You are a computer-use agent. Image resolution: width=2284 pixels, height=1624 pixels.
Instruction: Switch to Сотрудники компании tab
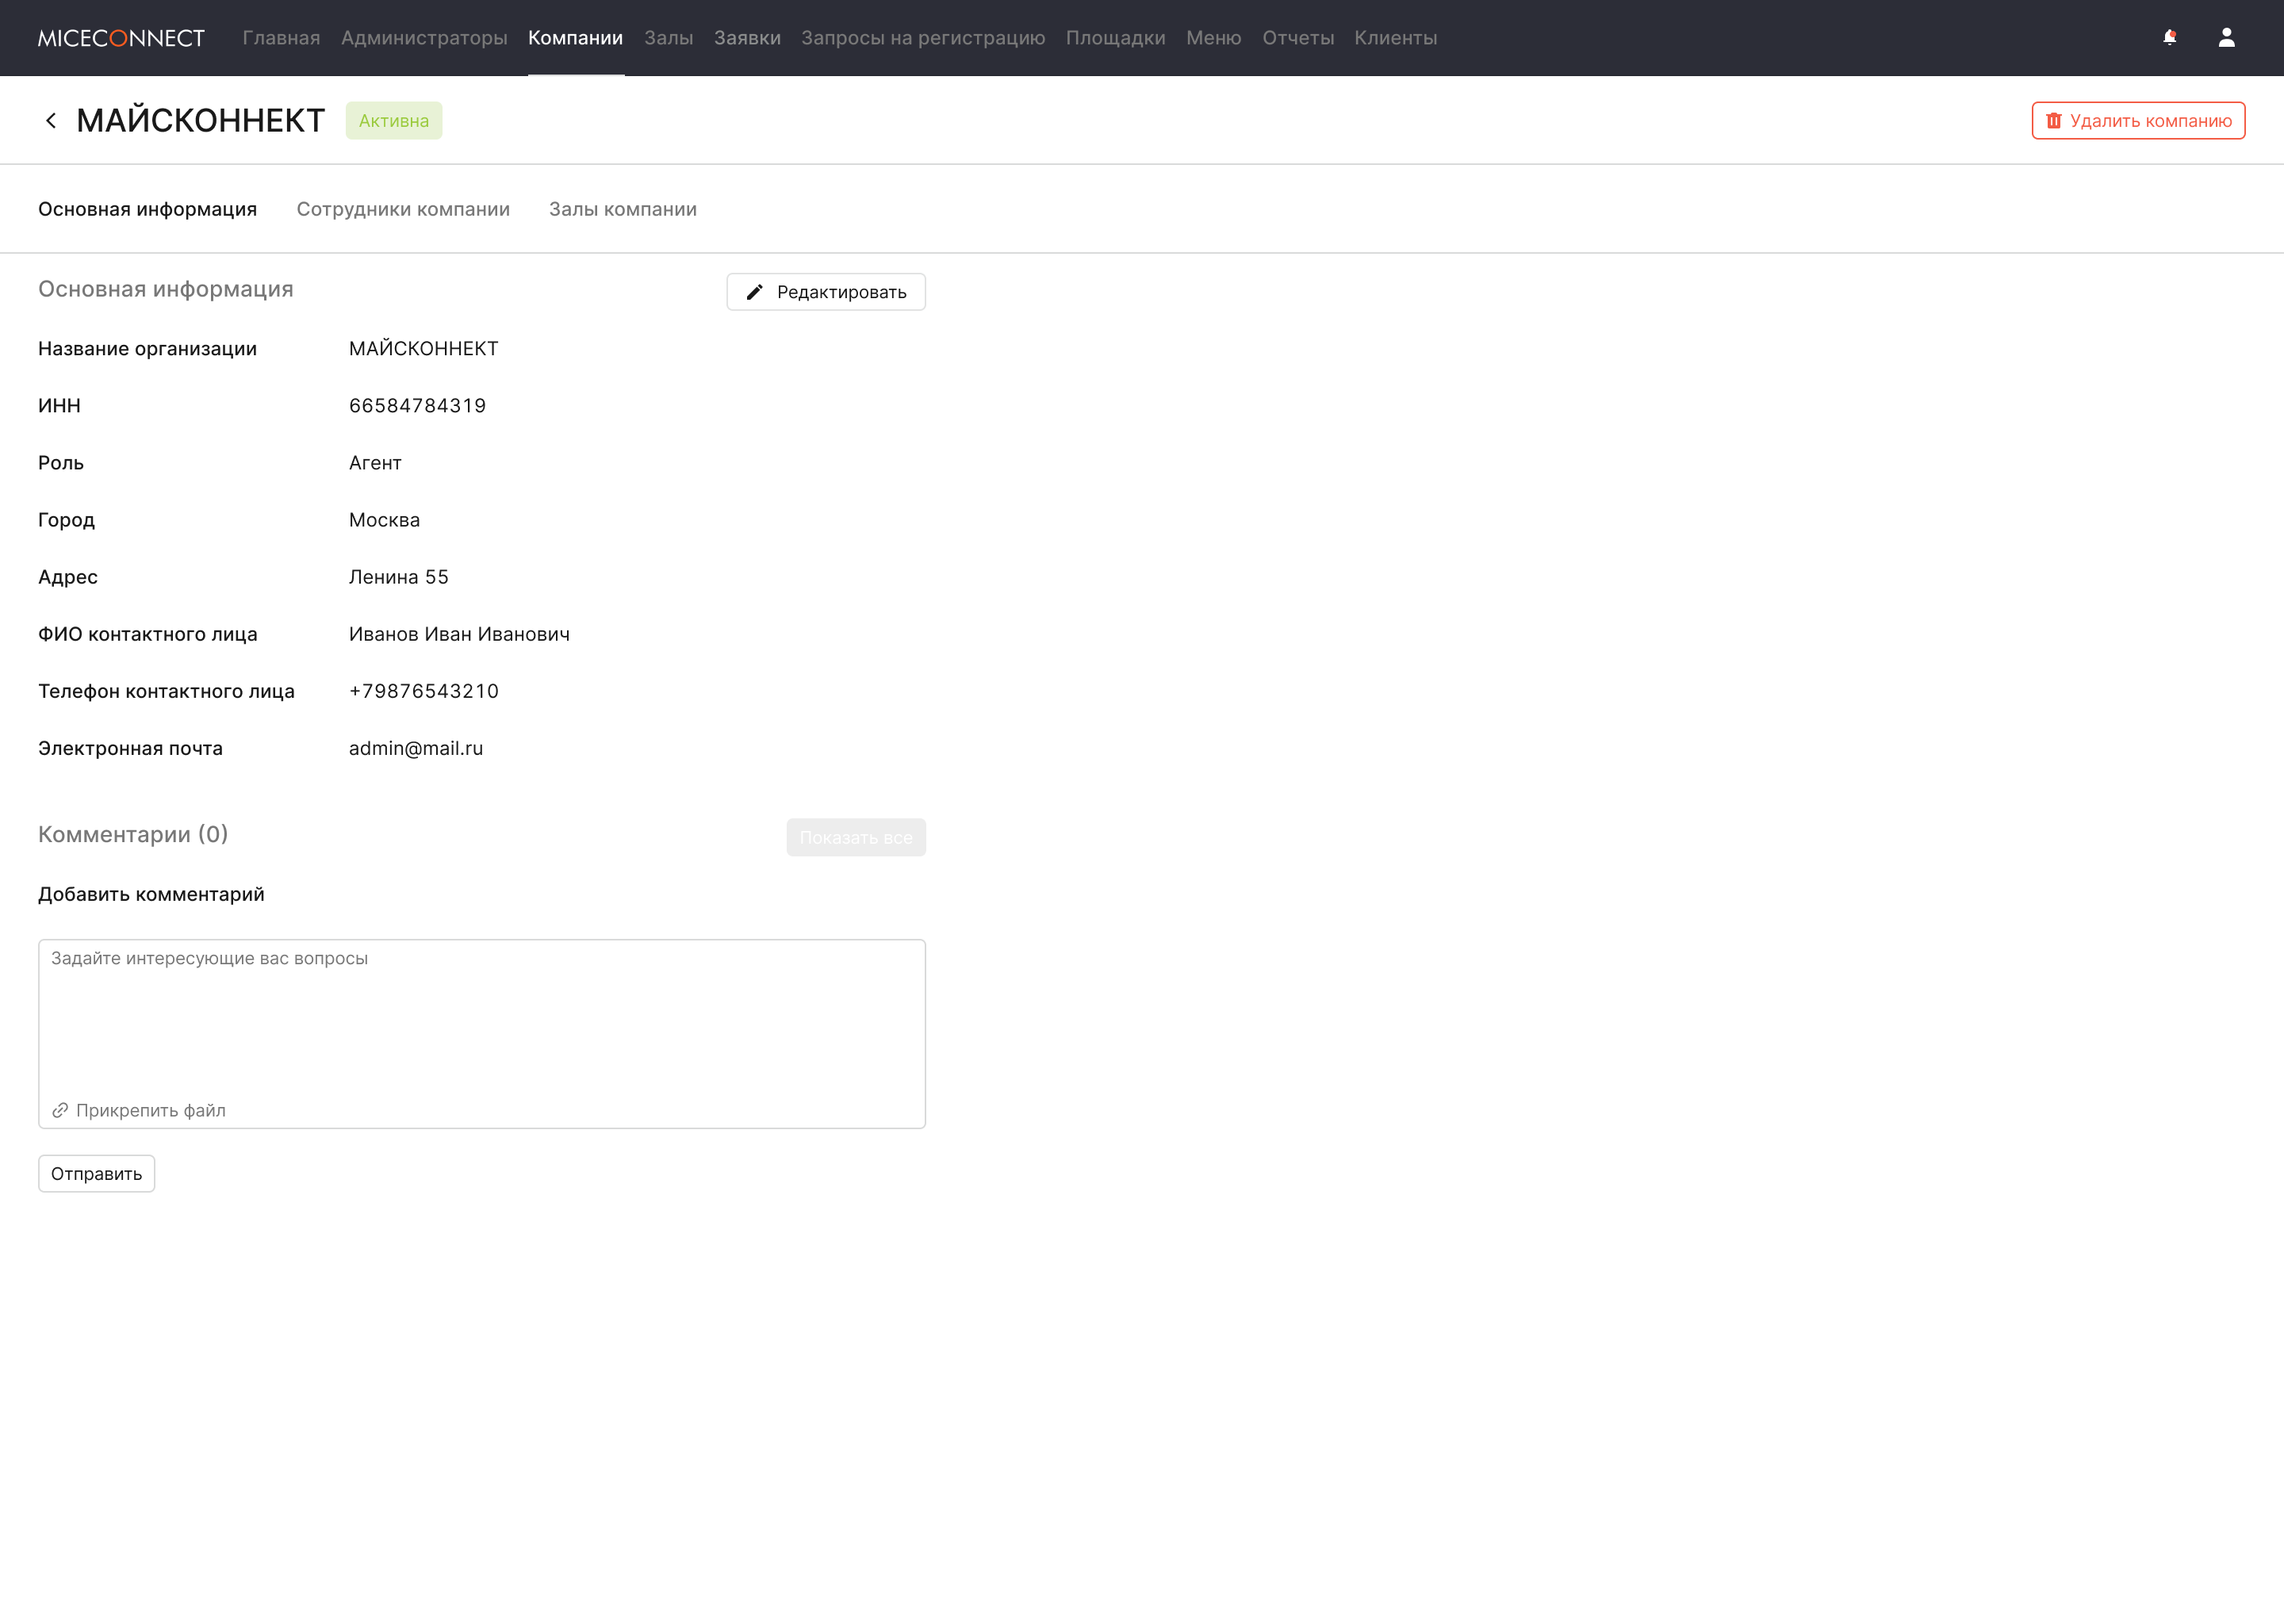click(x=403, y=209)
